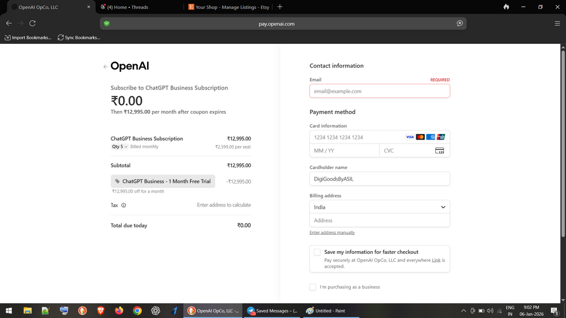Launch Google Chrome from taskbar
Screen dimensions: 566x318
click(x=137, y=311)
